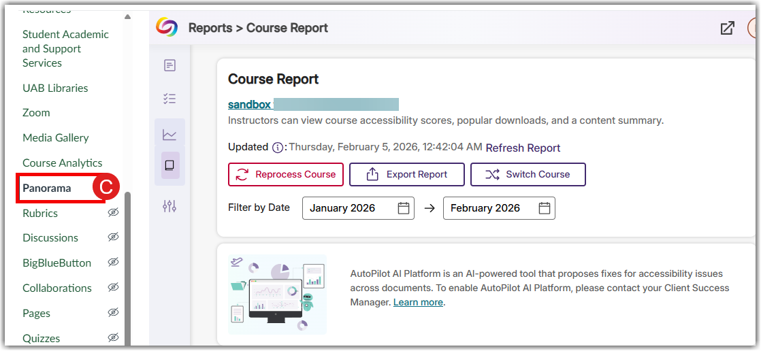Open Course Analytics in course navigation

[63, 163]
